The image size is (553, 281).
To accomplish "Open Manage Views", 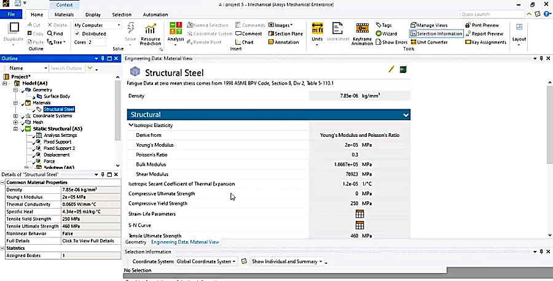I will 429,25.
